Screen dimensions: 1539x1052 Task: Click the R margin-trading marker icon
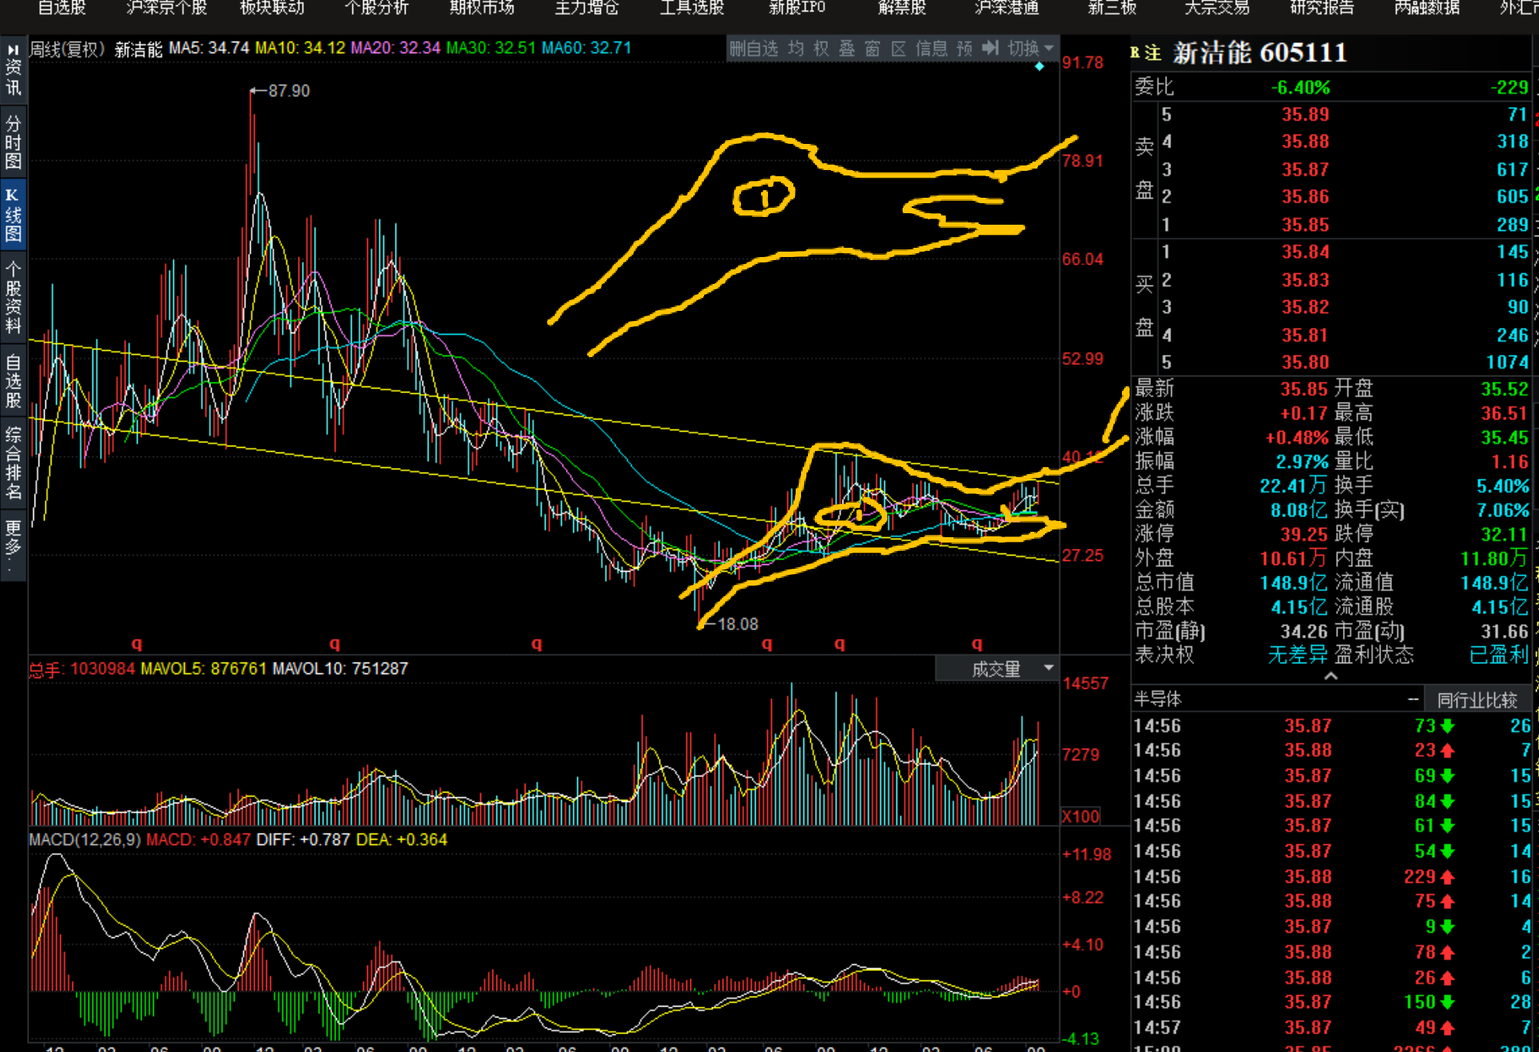click(x=1136, y=53)
